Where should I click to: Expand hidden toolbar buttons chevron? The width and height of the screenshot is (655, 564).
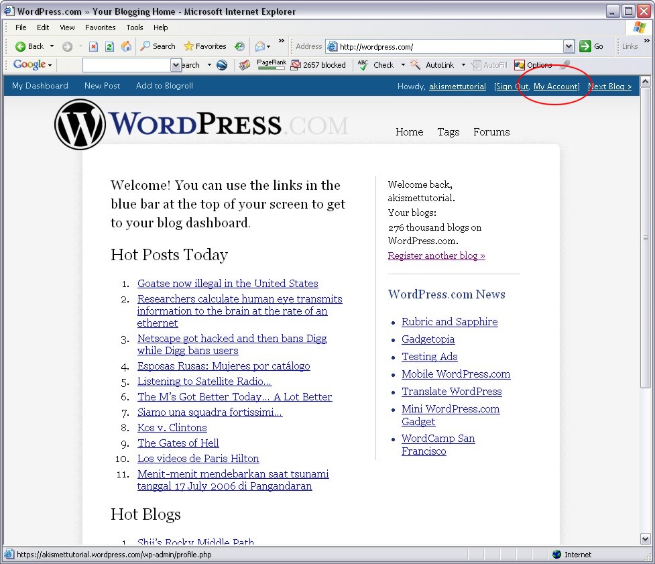pyautogui.click(x=281, y=40)
